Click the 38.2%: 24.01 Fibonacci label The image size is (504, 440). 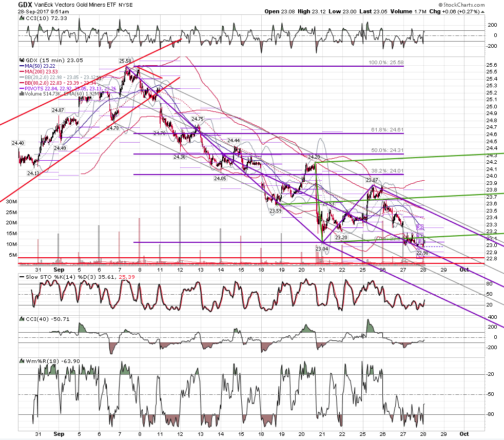click(x=387, y=171)
